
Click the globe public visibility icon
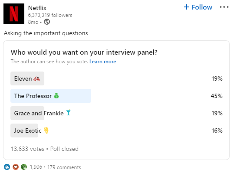click(47, 22)
